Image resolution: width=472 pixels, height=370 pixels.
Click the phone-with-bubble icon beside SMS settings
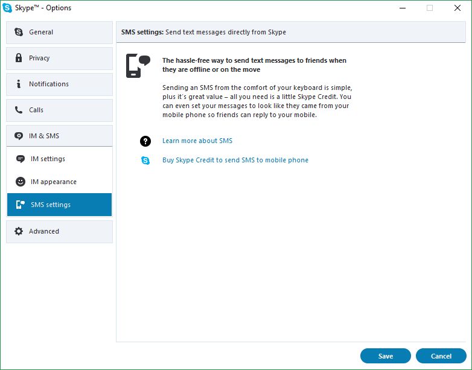coord(20,205)
